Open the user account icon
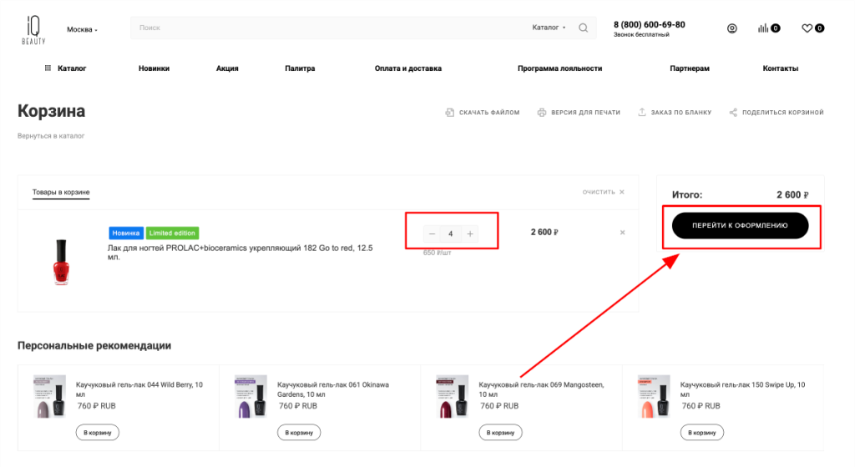 click(x=731, y=28)
